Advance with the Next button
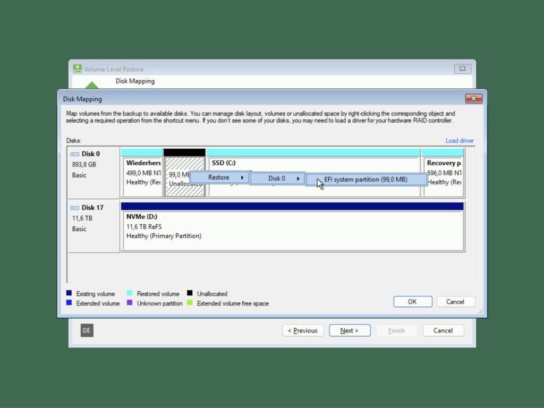Image resolution: width=544 pixels, height=408 pixels. pos(350,330)
